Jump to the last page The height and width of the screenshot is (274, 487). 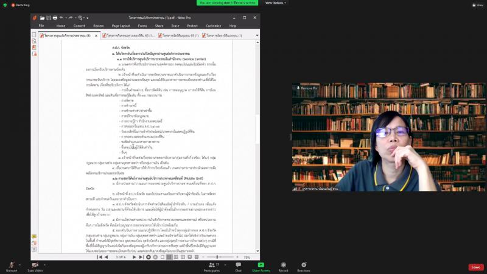point(141,257)
